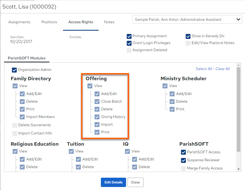Open the Positions tab
Viewport: 245px width, 190px height.
(49, 22)
